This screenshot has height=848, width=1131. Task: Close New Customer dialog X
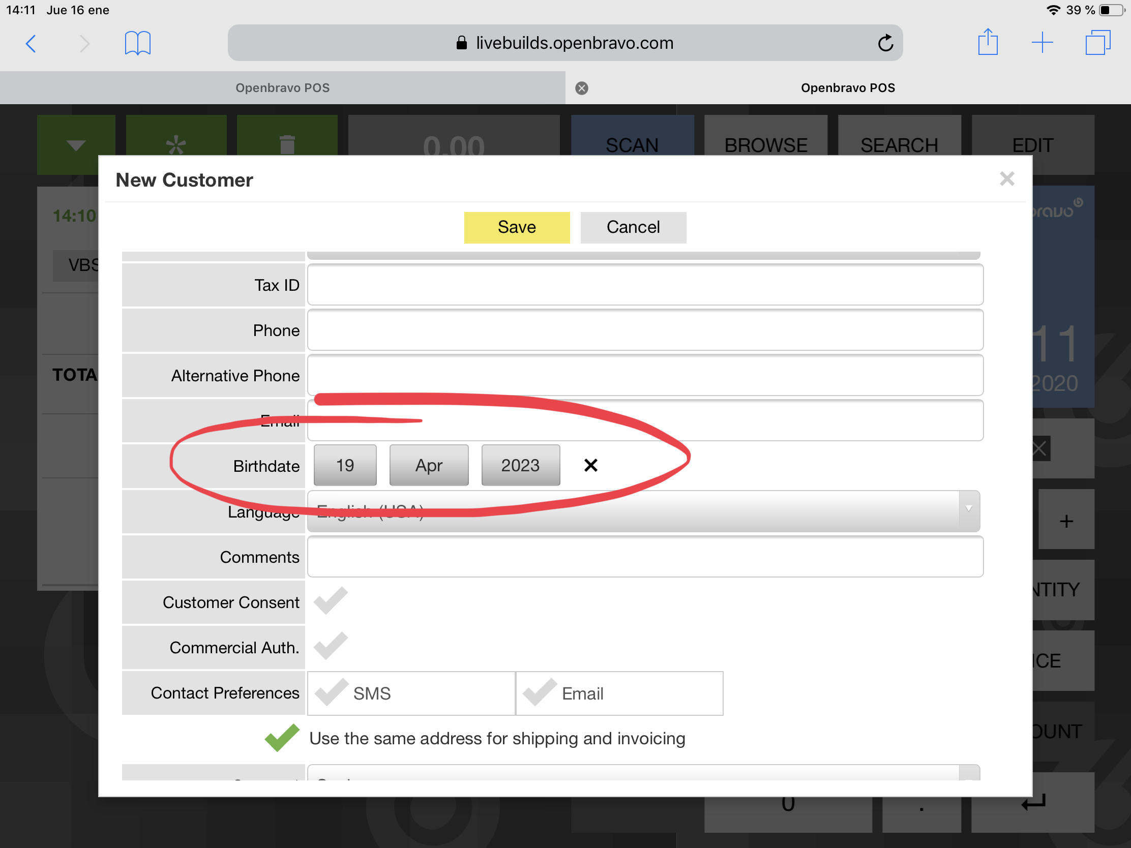[1007, 179]
